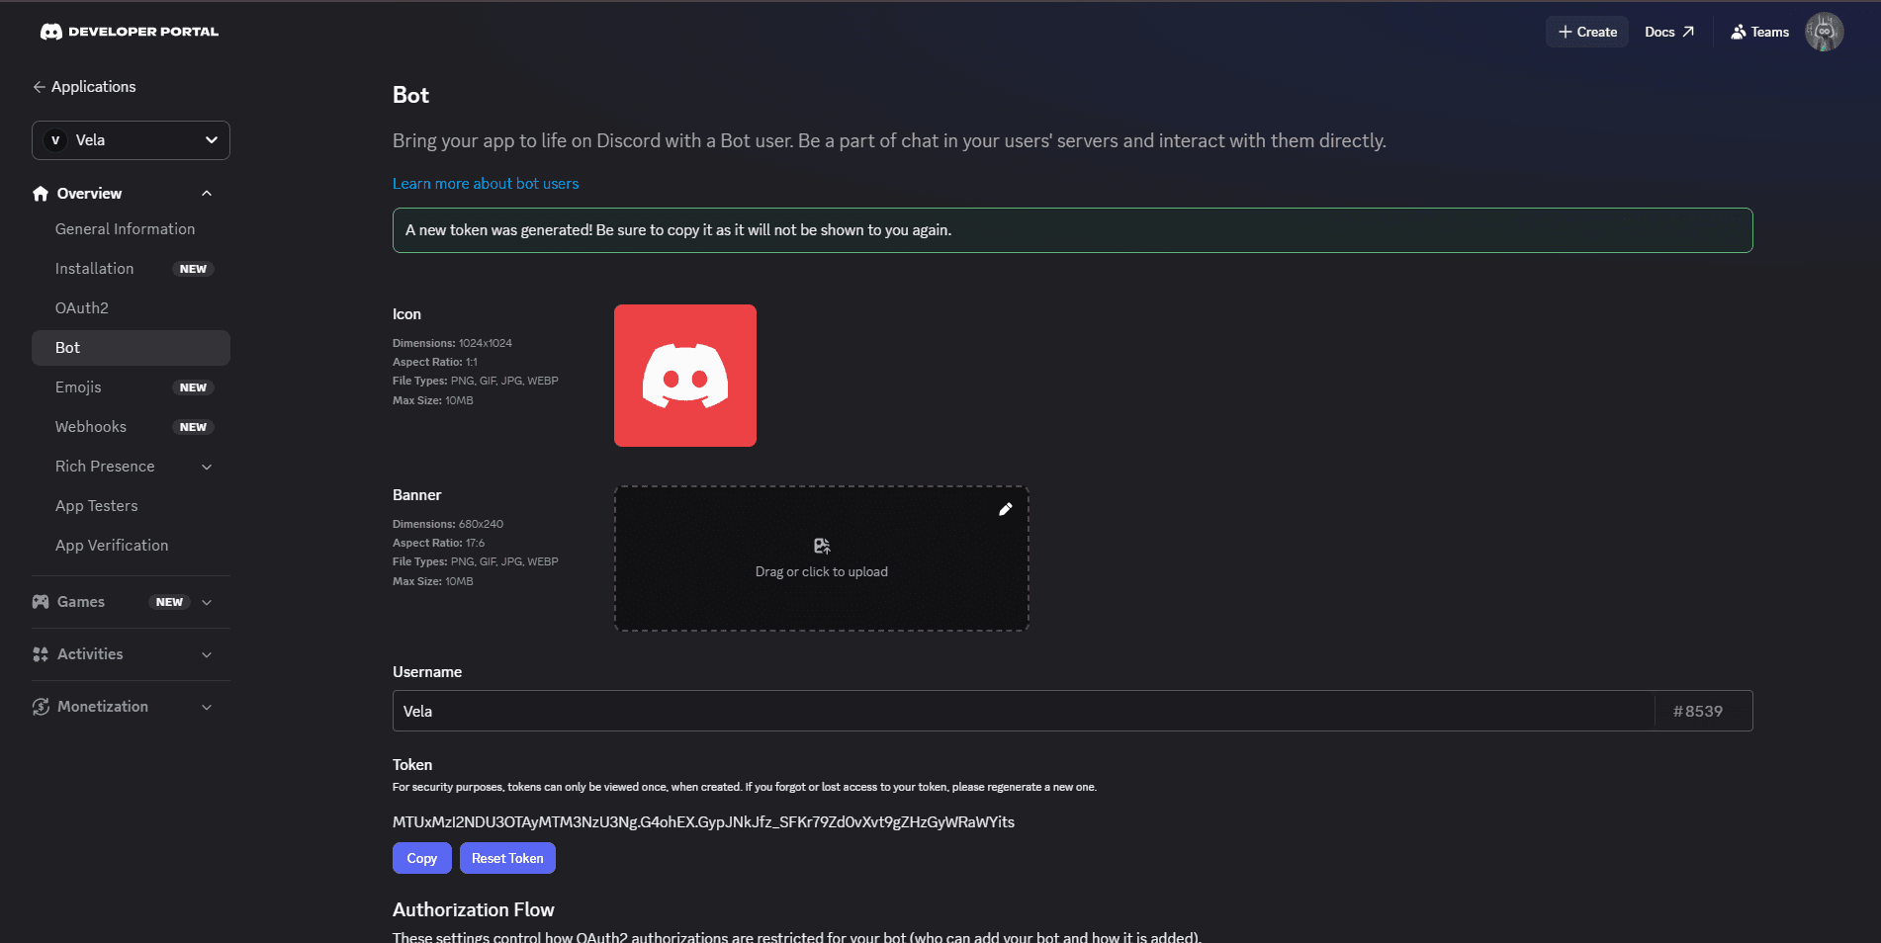Follow Learn more about bot users link
The height and width of the screenshot is (943, 1881).
coord(486,184)
